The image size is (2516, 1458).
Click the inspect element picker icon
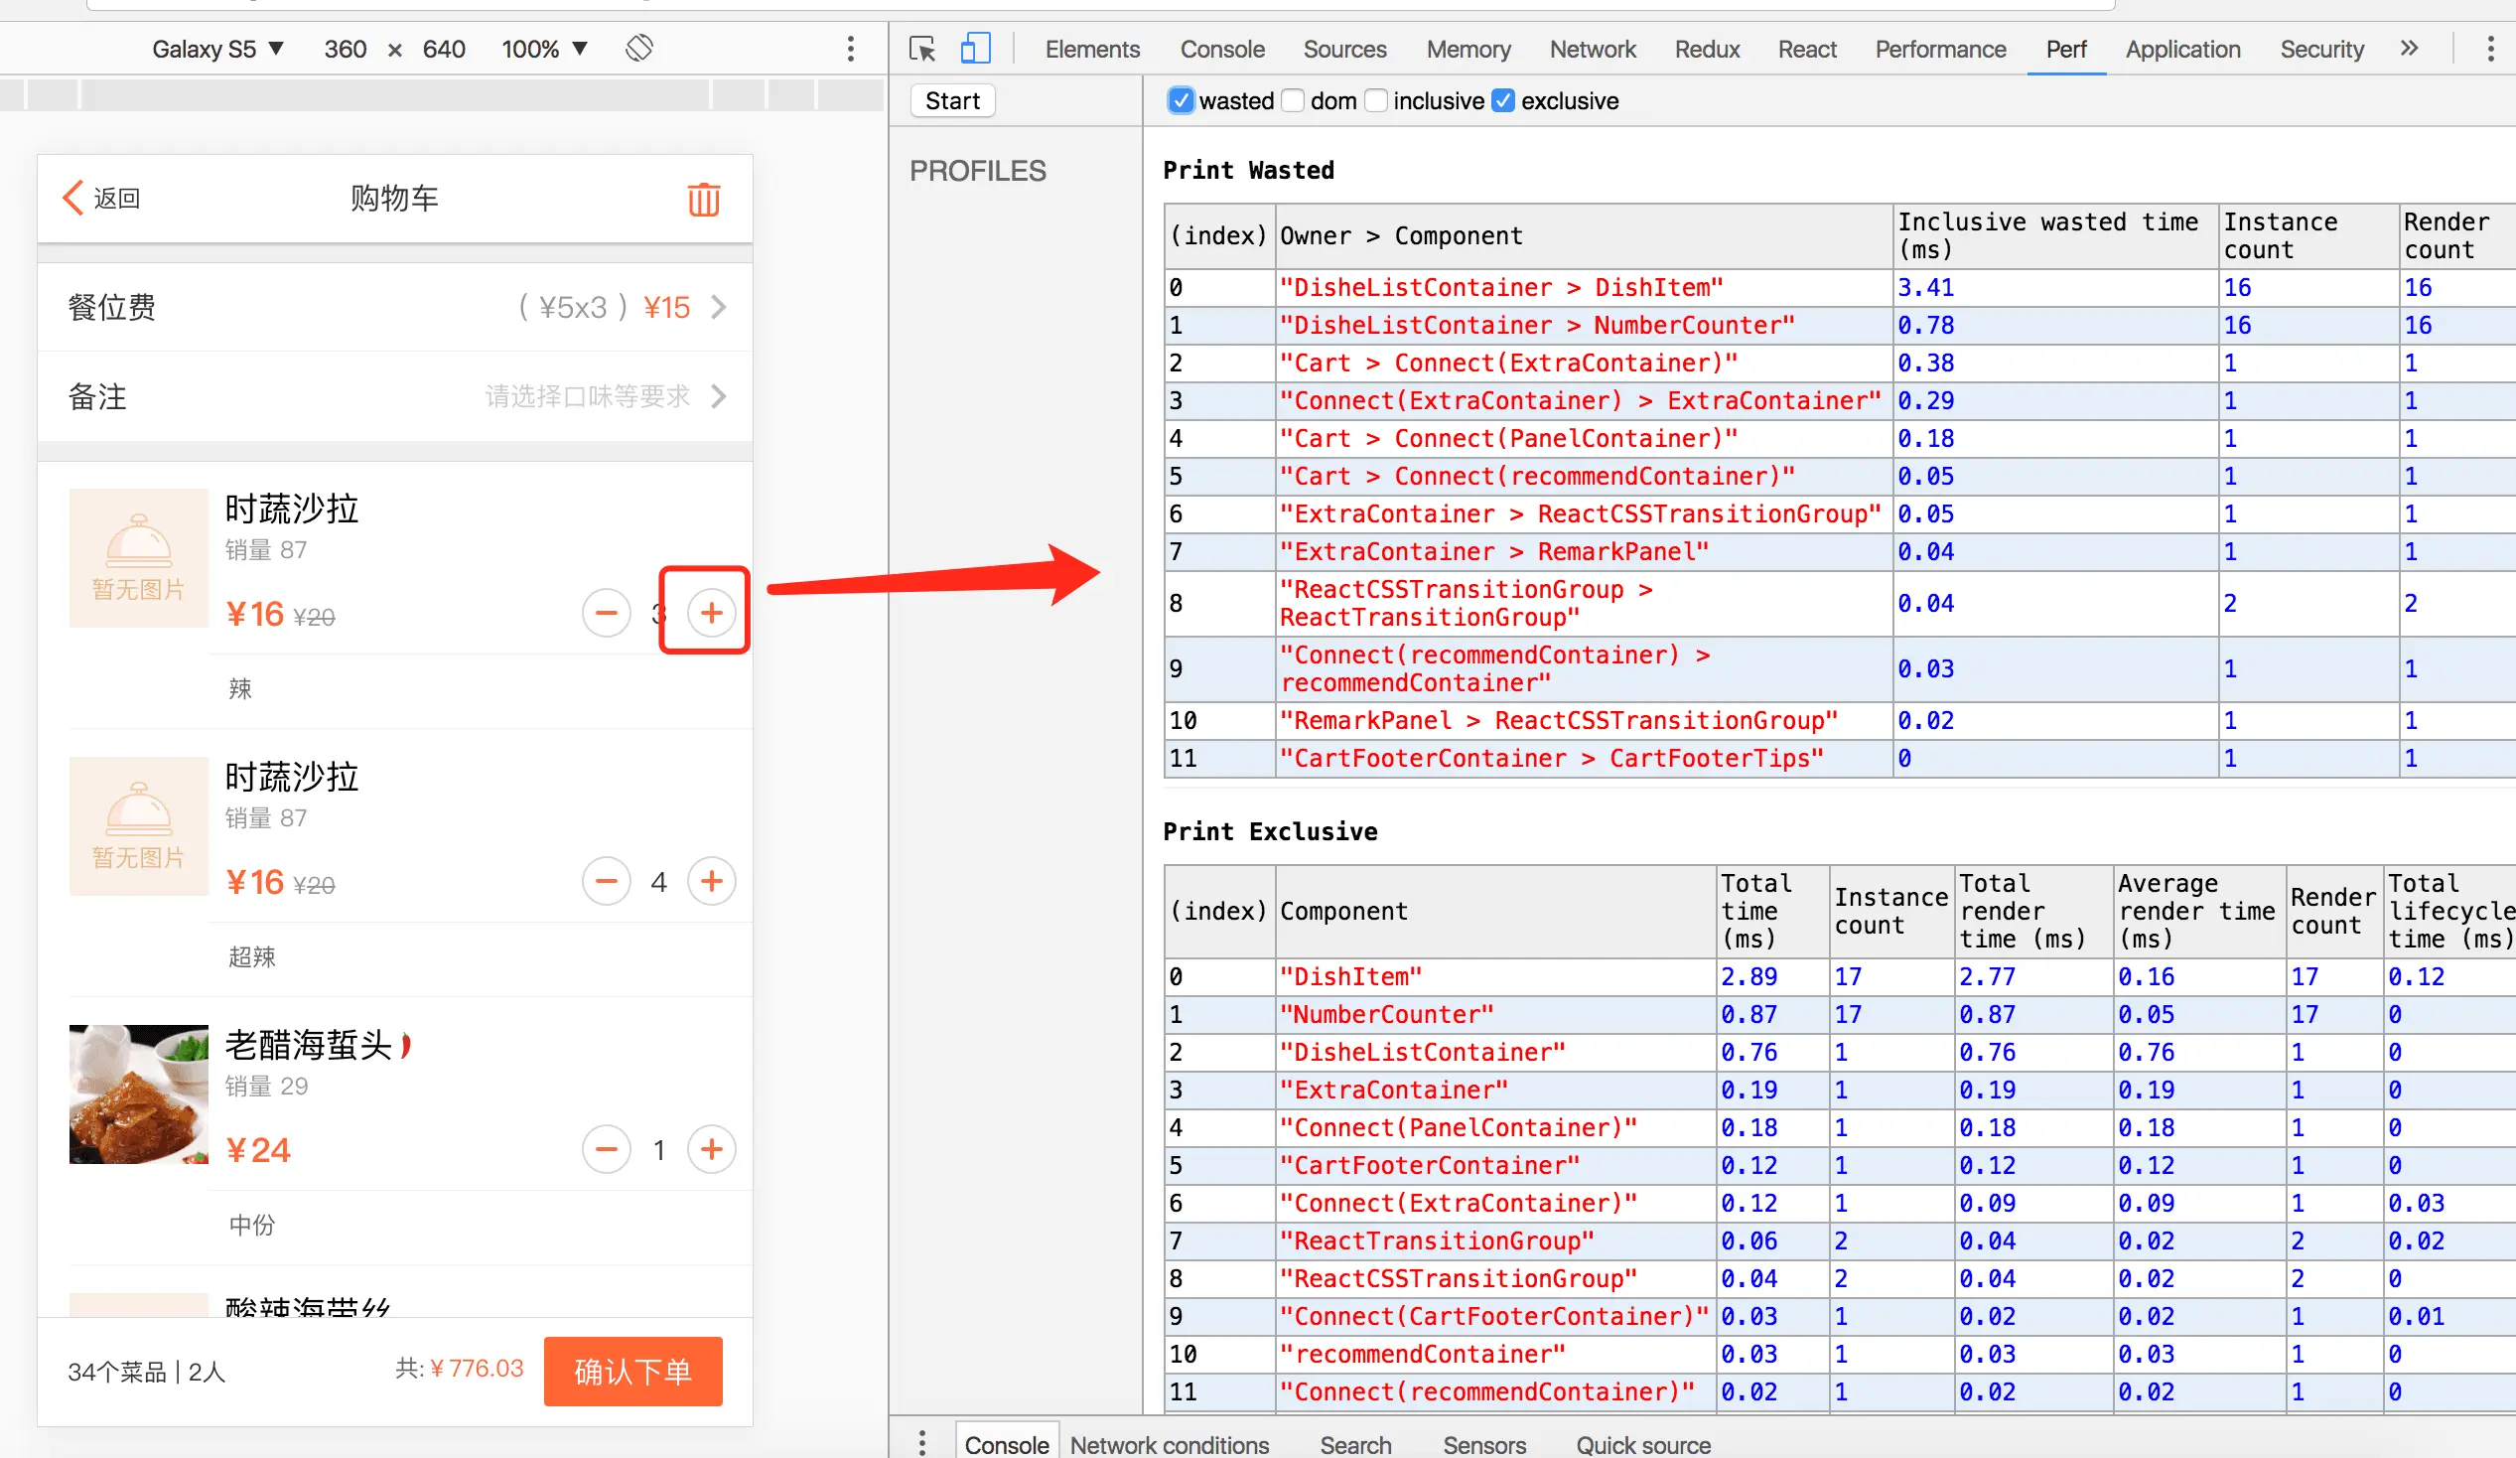(921, 49)
